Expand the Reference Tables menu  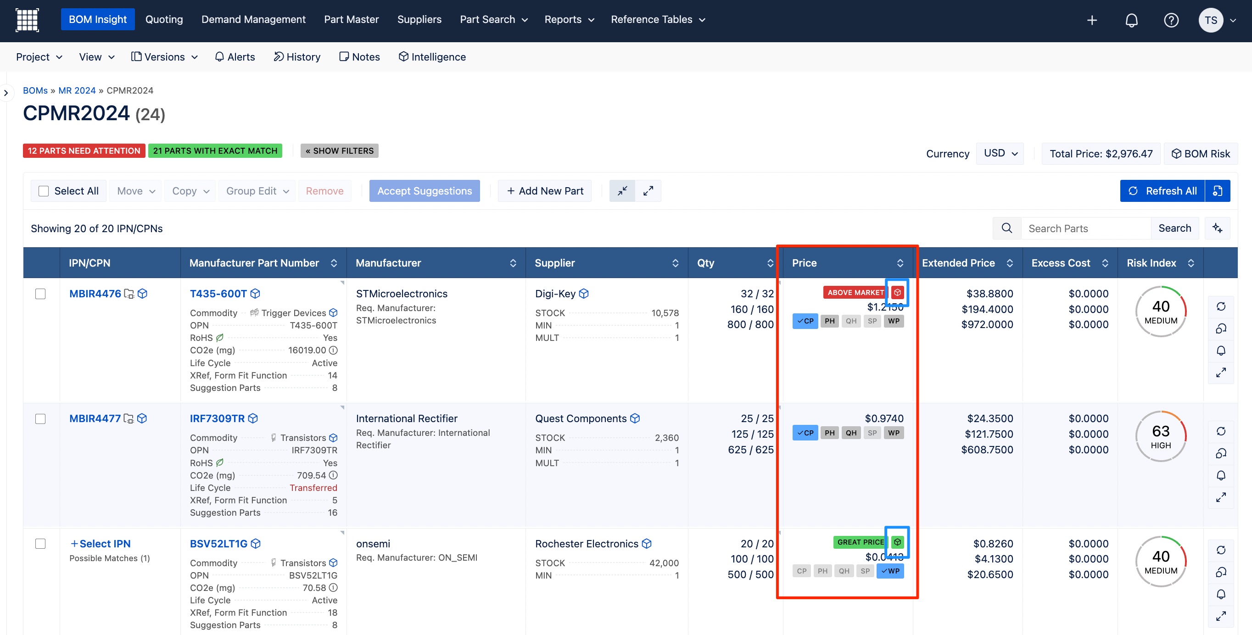pyautogui.click(x=658, y=19)
